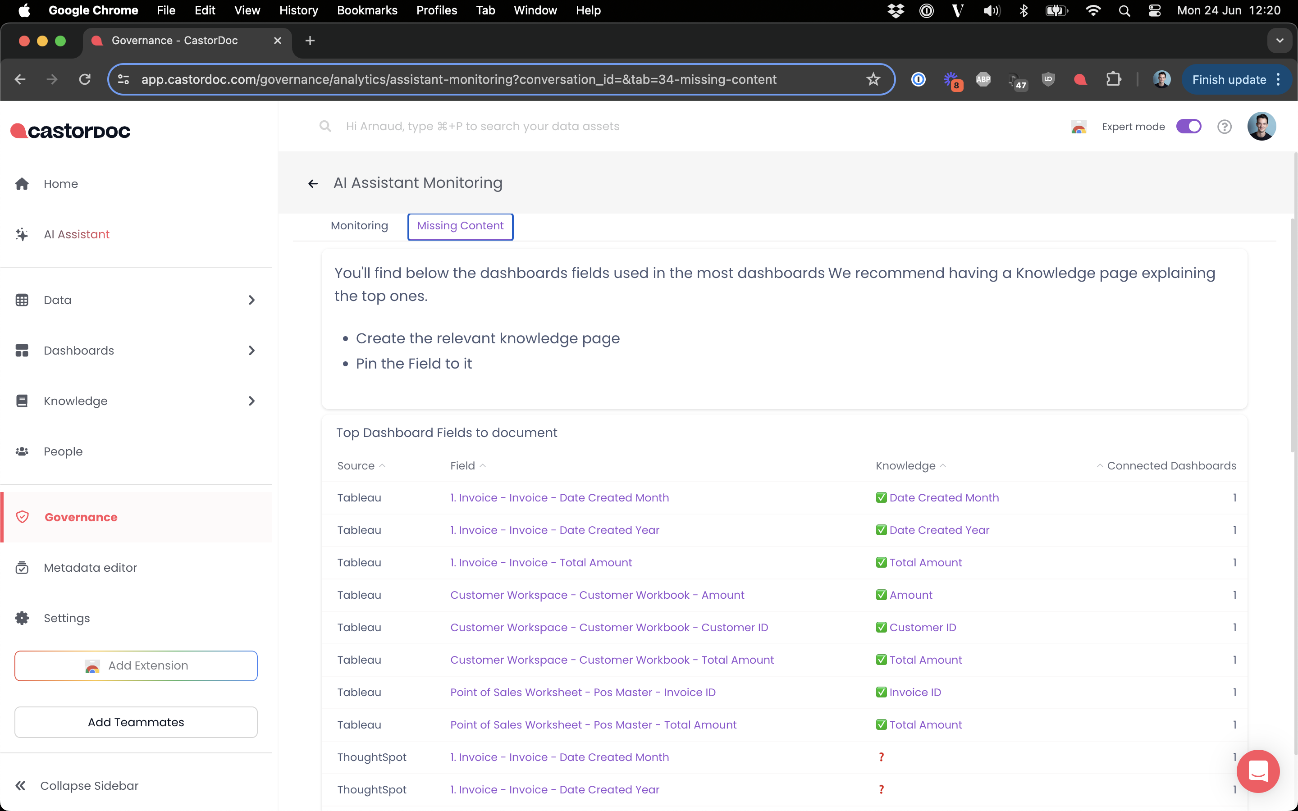Open the Intercom chat bubble

1257,771
